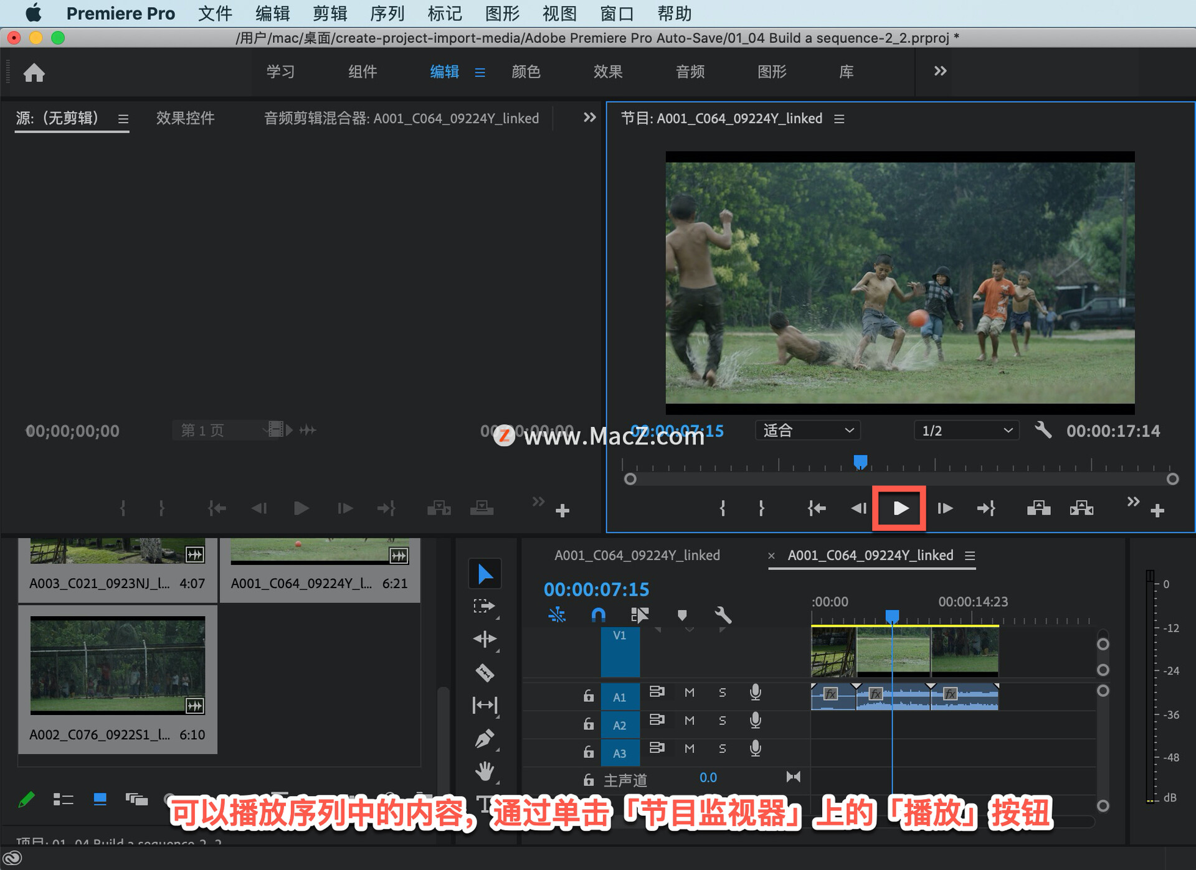Toggle Snap in the timeline magnet icon

coord(598,615)
